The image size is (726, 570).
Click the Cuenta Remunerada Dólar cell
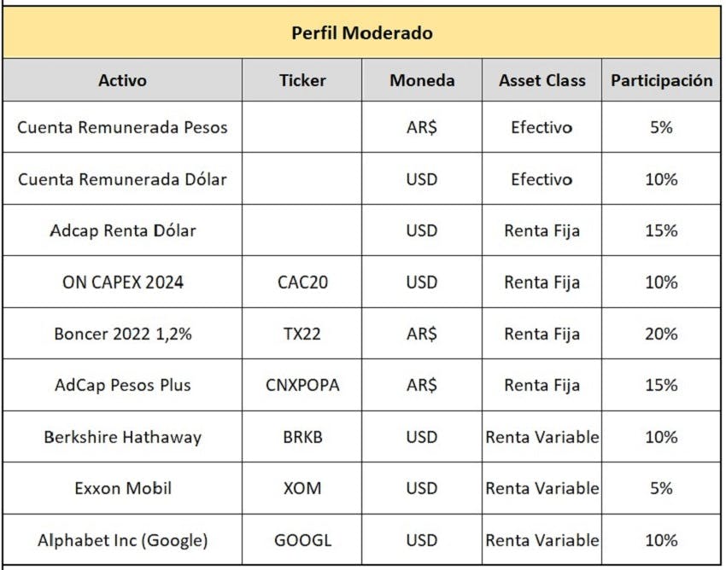[122, 178]
